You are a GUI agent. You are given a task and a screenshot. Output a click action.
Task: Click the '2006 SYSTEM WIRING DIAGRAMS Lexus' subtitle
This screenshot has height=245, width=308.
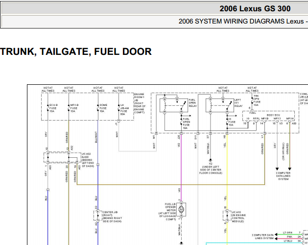click(x=241, y=21)
